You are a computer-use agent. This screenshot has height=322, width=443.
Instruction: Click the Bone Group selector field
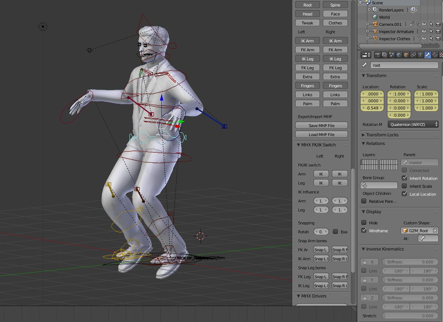tap(379, 185)
